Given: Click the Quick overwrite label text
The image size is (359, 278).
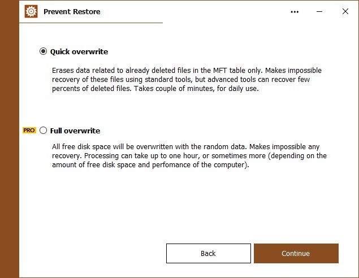Looking at the screenshot, I should click(x=79, y=52).
